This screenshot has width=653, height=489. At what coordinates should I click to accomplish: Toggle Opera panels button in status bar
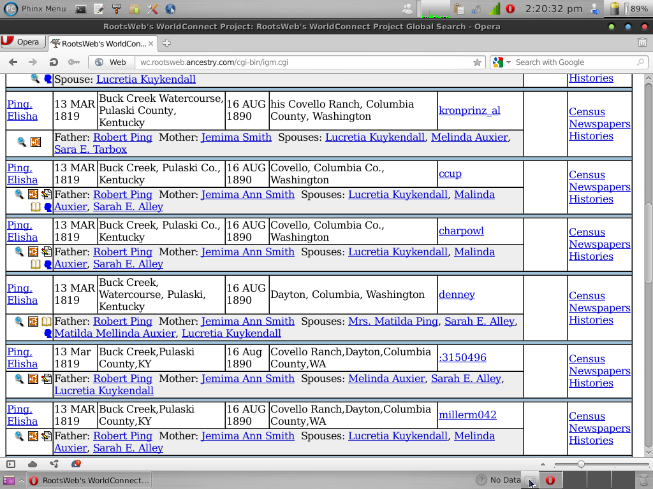click(11, 464)
